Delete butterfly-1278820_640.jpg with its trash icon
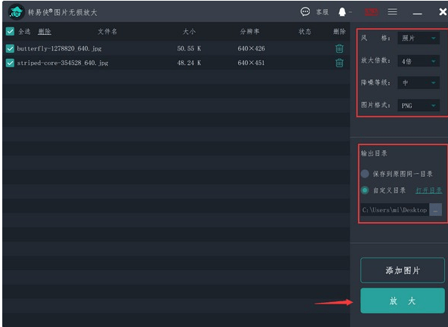 click(339, 48)
